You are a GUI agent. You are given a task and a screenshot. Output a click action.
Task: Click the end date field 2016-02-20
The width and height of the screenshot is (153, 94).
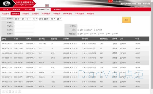[x=44, y=19]
